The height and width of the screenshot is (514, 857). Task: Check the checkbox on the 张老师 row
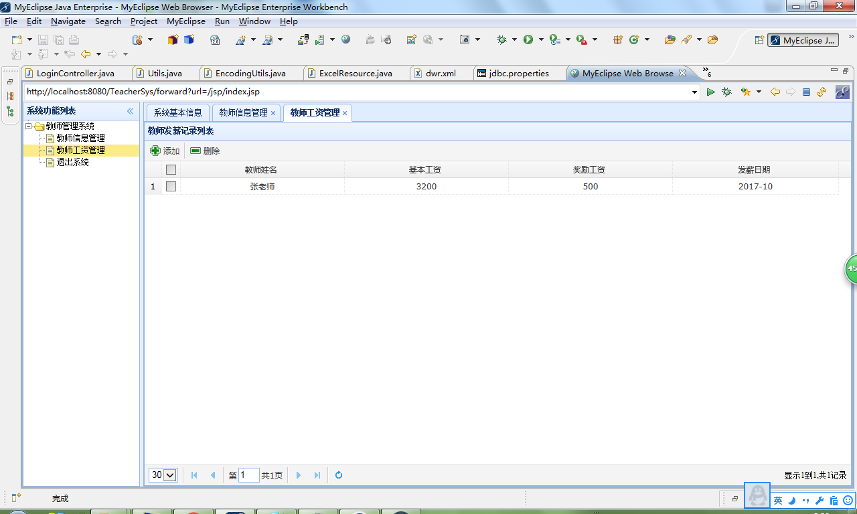click(171, 186)
